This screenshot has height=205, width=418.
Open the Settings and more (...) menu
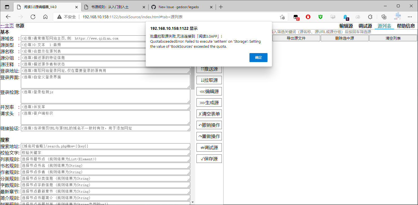pyautogui.click(x=410, y=17)
